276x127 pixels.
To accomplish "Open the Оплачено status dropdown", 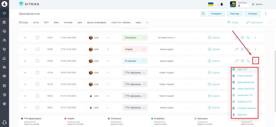I will click(x=135, y=37).
